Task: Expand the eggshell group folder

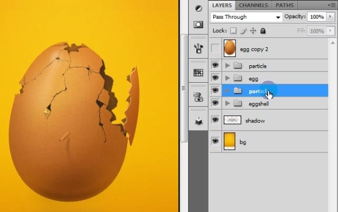Action: pos(227,104)
